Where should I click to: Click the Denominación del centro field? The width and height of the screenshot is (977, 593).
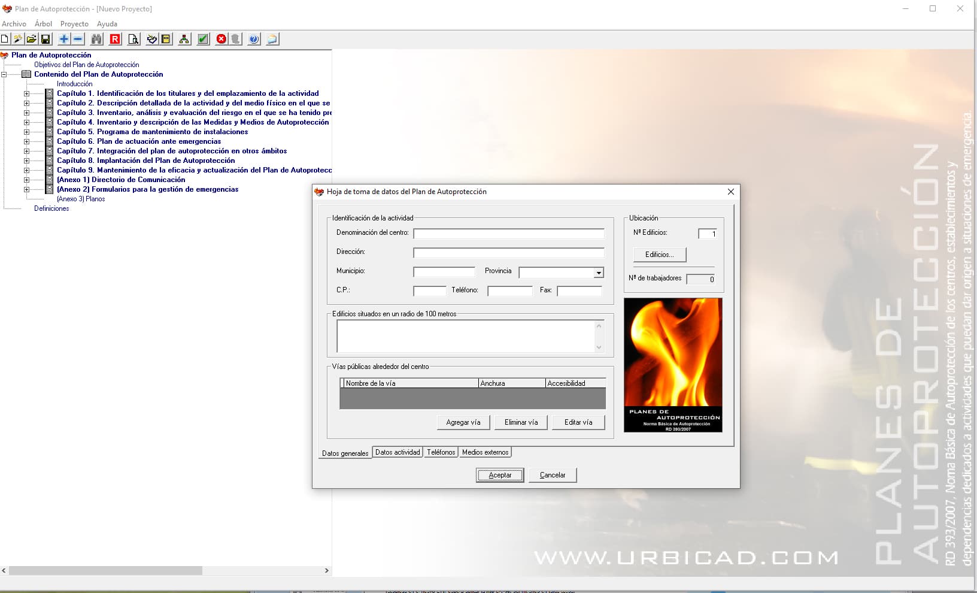508,234
